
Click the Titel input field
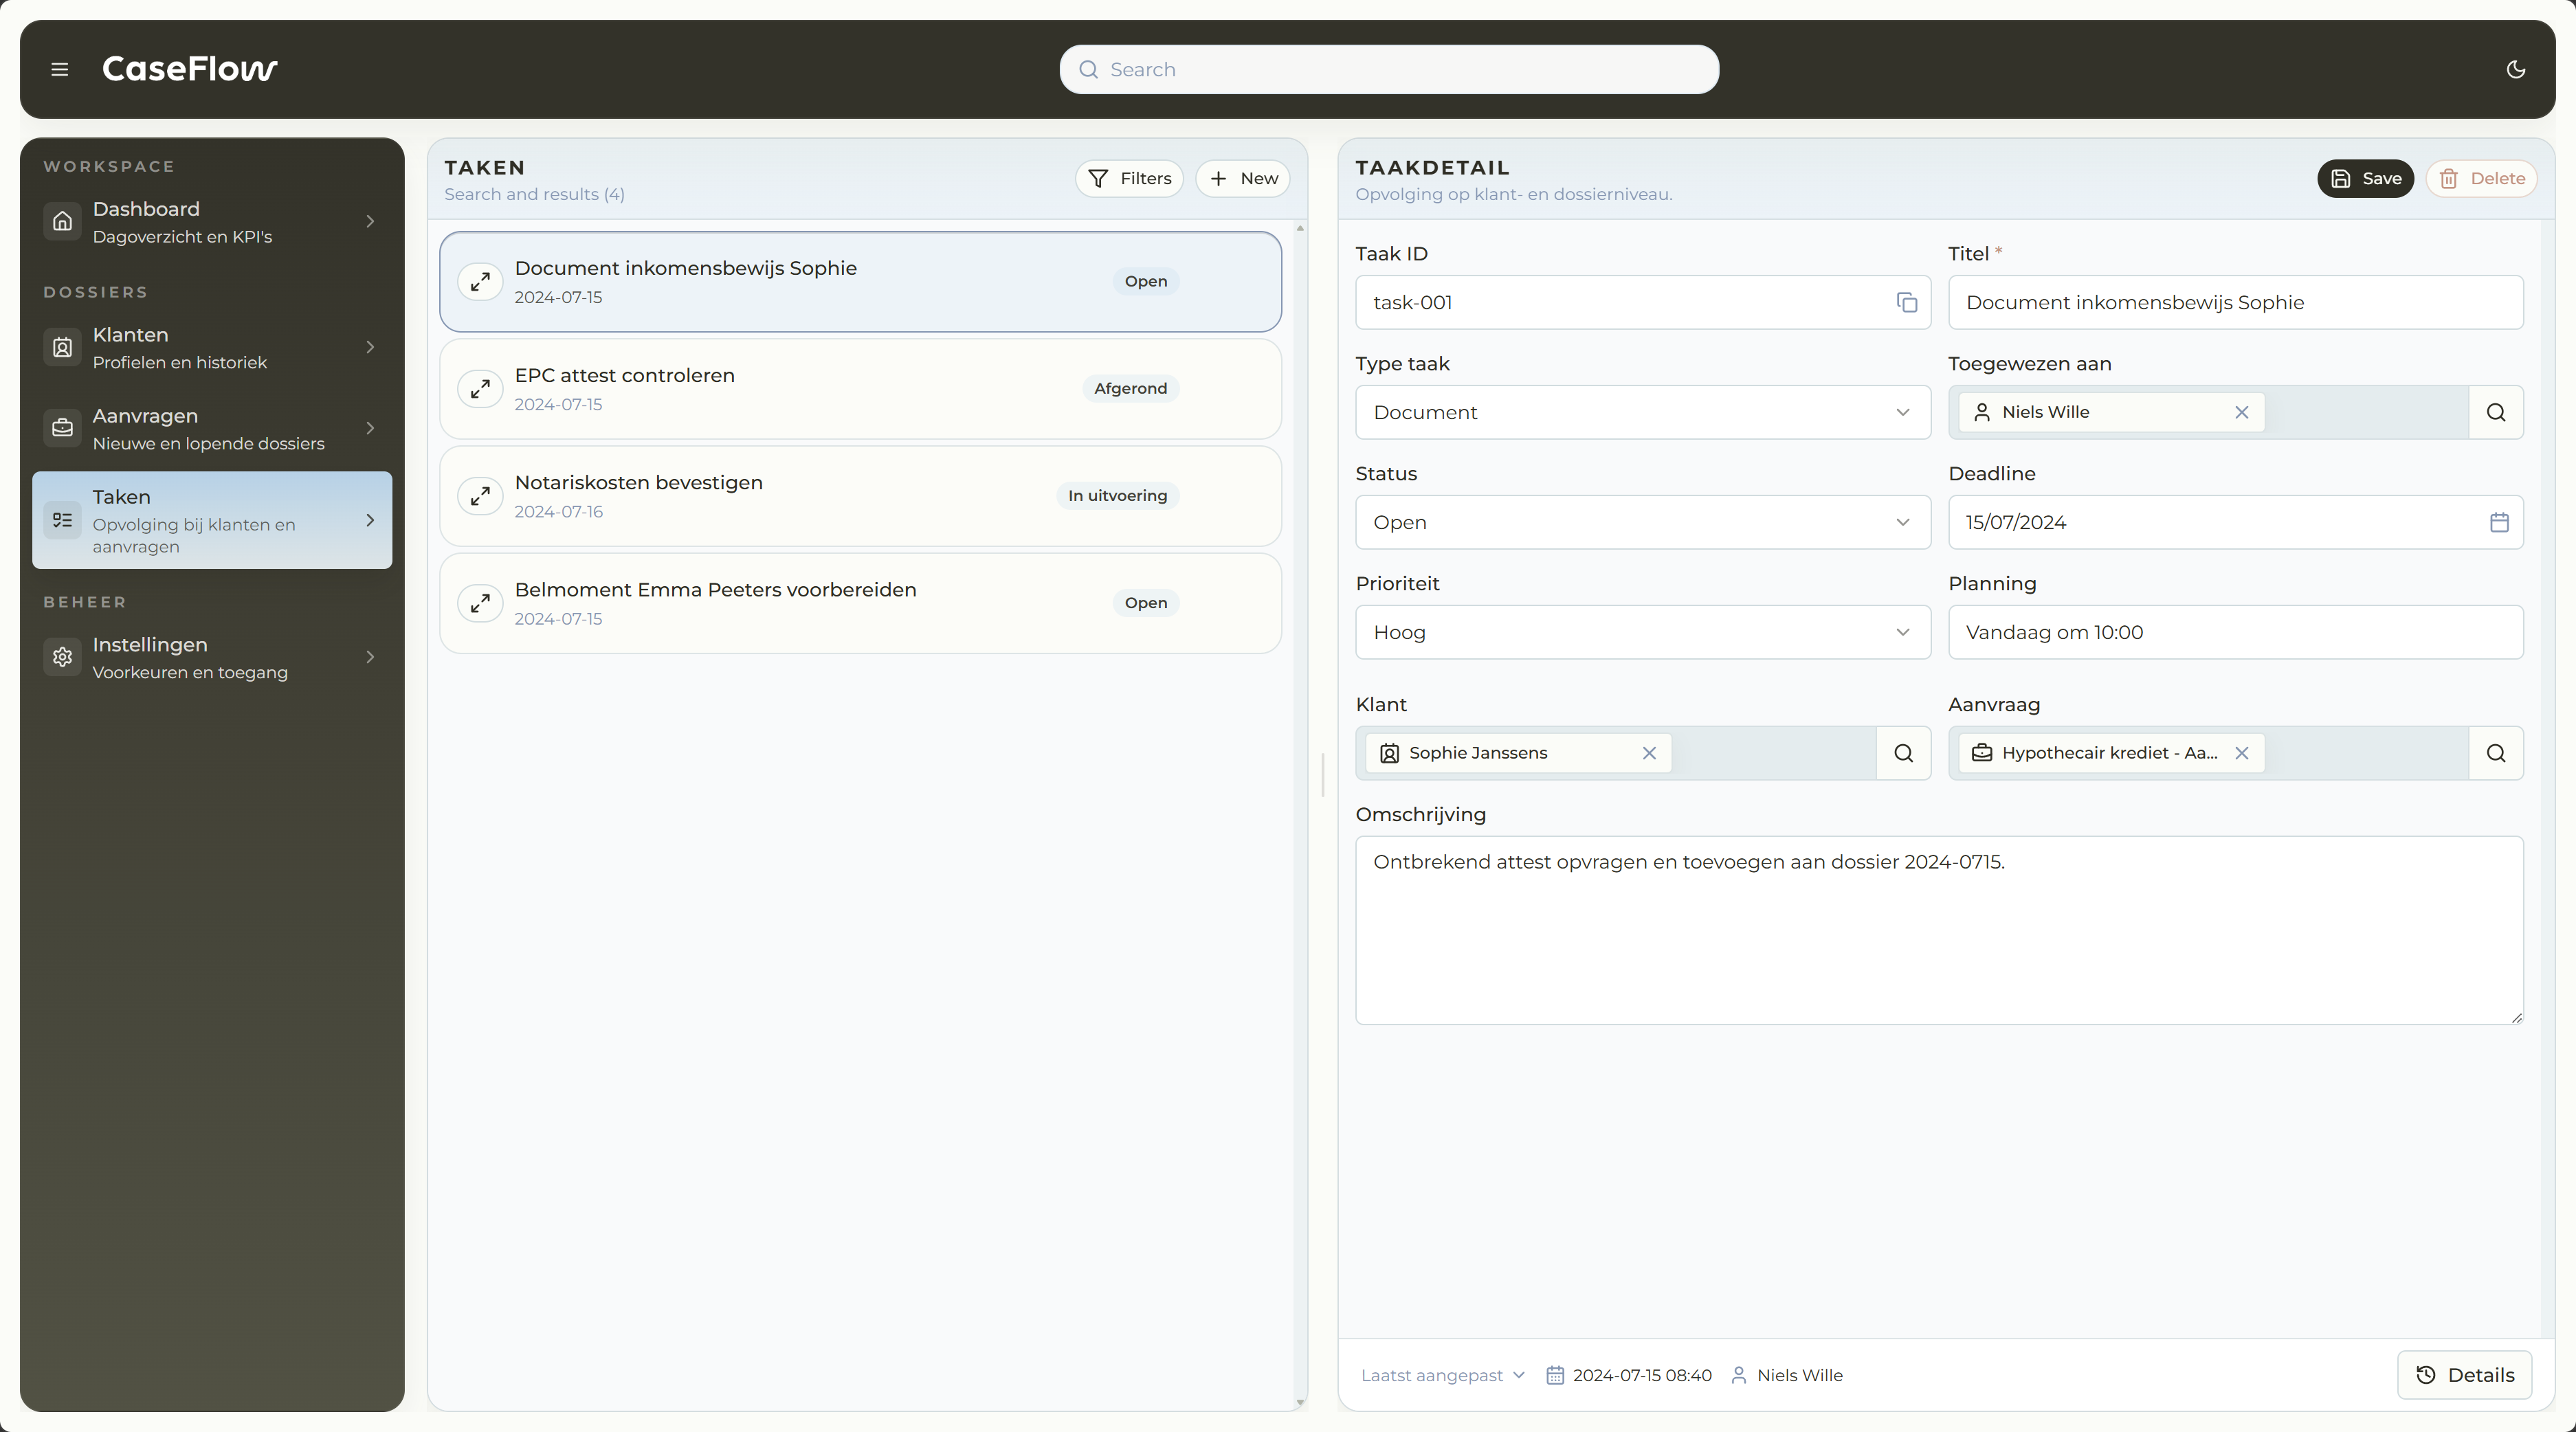point(2235,302)
